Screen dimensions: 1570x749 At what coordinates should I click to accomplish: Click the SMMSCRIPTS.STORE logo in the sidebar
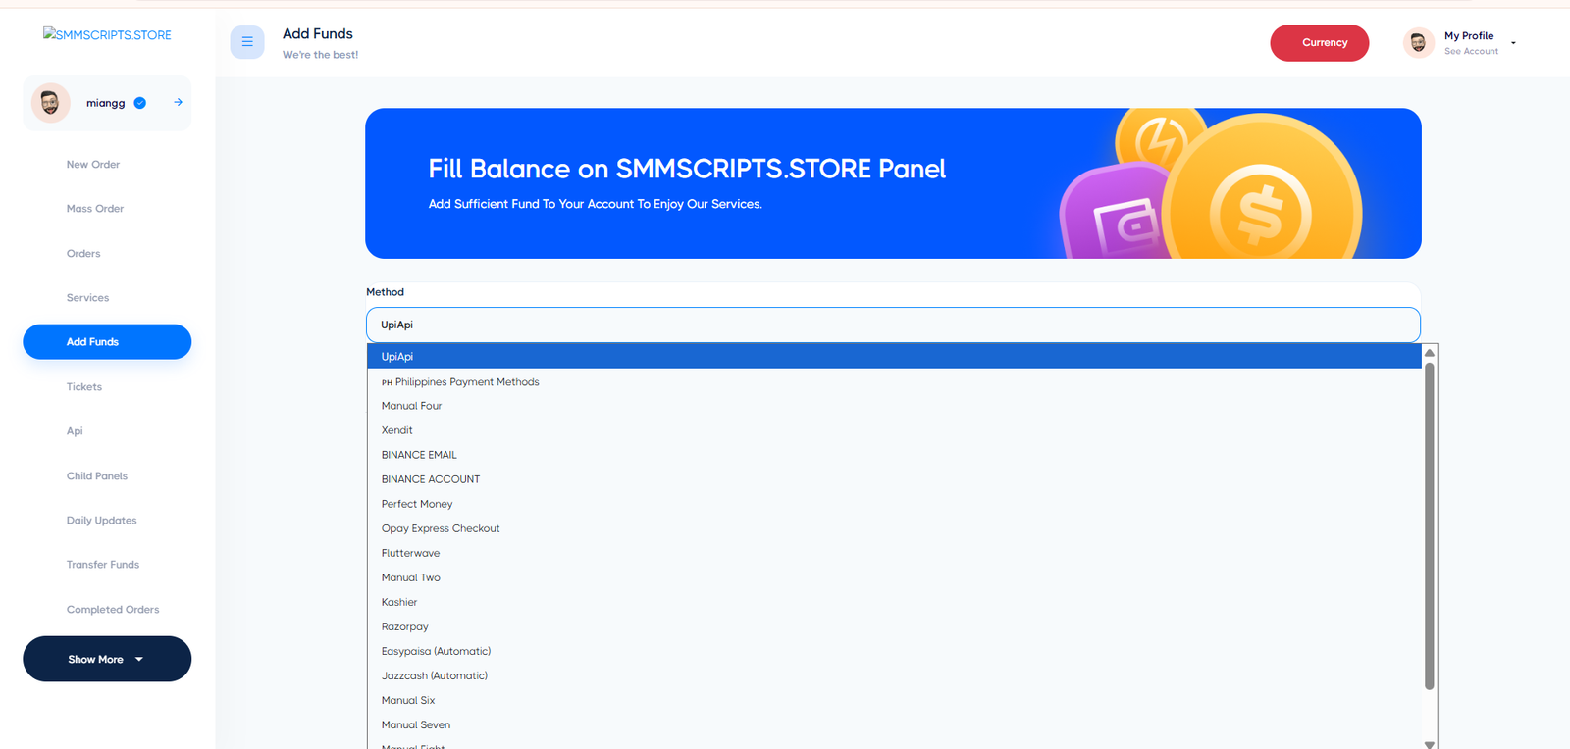point(107,34)
